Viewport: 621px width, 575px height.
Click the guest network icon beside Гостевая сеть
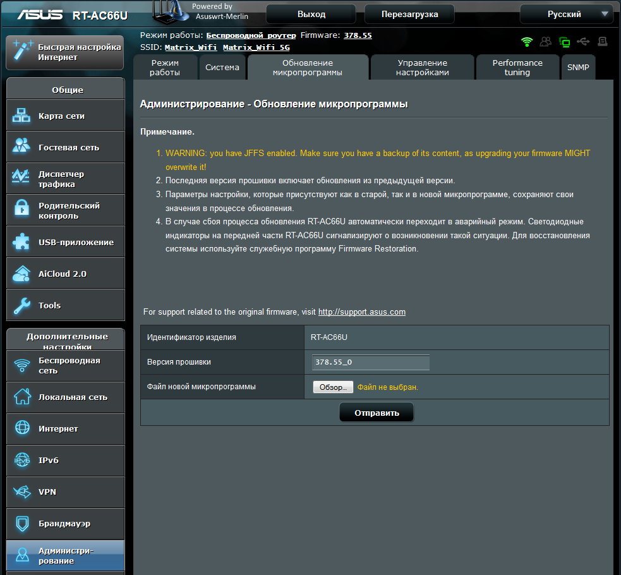coord(21,145)
